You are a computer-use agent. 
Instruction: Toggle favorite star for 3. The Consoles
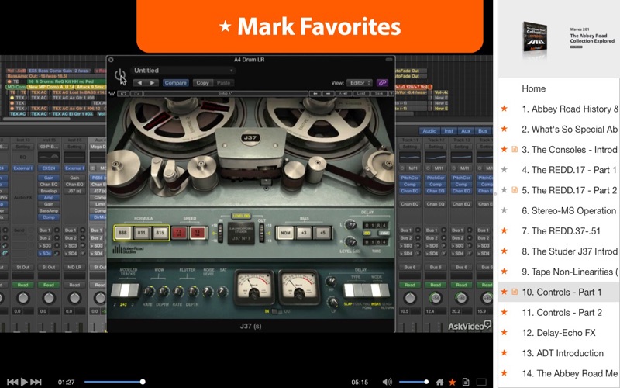(505, 149)
